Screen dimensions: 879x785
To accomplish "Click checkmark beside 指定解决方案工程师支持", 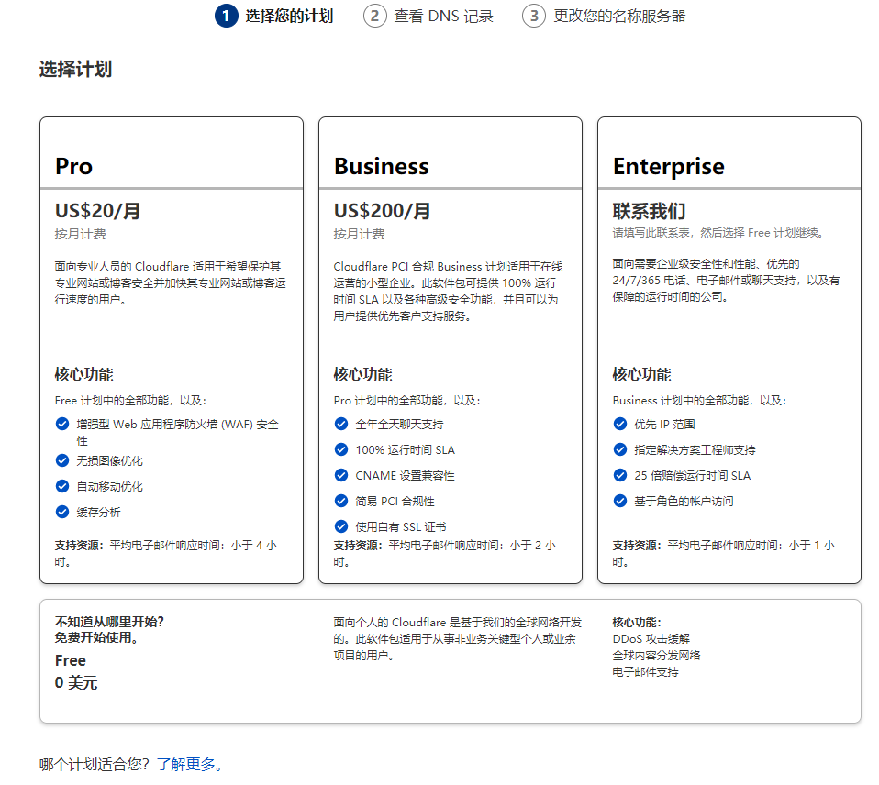I will (620, 449).
